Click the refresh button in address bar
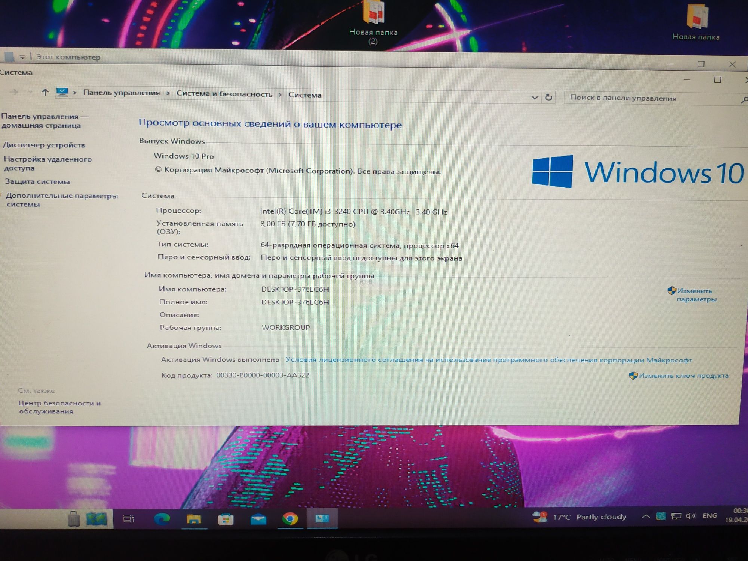The image size is (748, 561). [x=549, y=98]
